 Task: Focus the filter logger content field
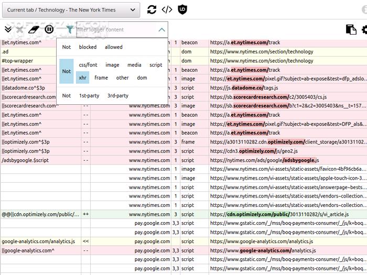(117, 30)
